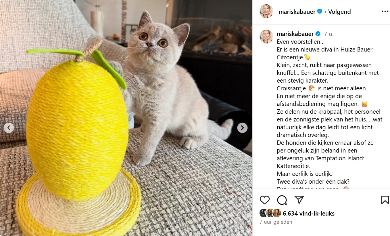View 6.634 vind-ik-leuks likes list
The image size is (390, 236).
click(x=309, y=213)
